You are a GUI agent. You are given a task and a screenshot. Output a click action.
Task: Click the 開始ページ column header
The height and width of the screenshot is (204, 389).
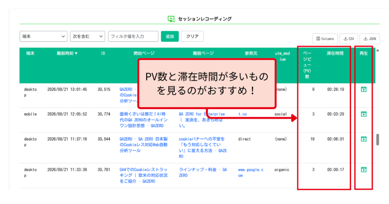[x=144, y=53]
